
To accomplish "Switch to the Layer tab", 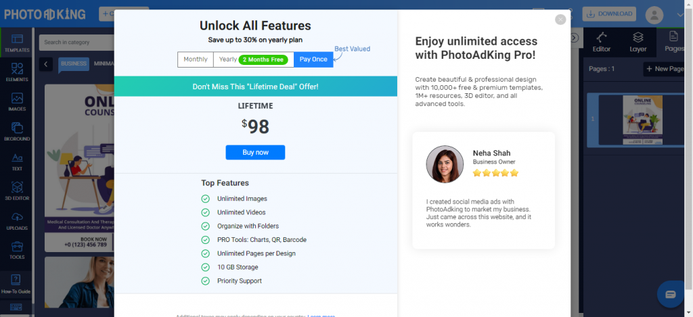I will tap(638, 42).
